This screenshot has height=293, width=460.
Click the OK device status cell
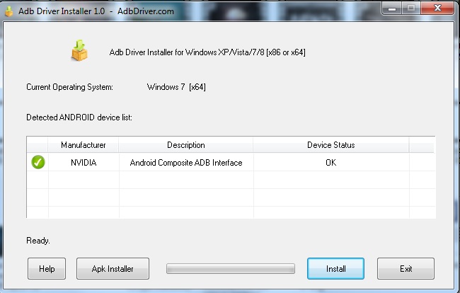pyautogui.click(x=330, y=163)
